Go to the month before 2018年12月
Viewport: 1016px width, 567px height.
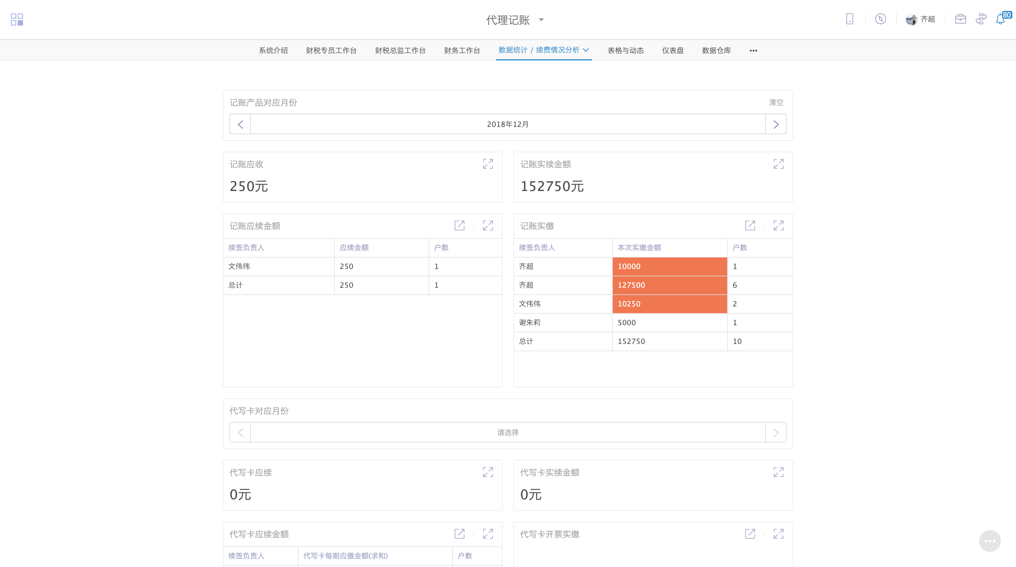[x=240, y=125]
